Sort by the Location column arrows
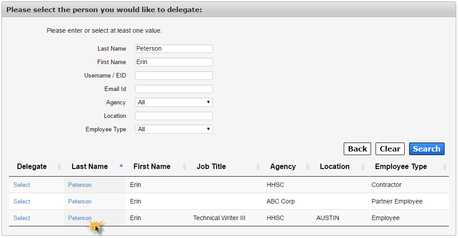 (x=363, y=167)
